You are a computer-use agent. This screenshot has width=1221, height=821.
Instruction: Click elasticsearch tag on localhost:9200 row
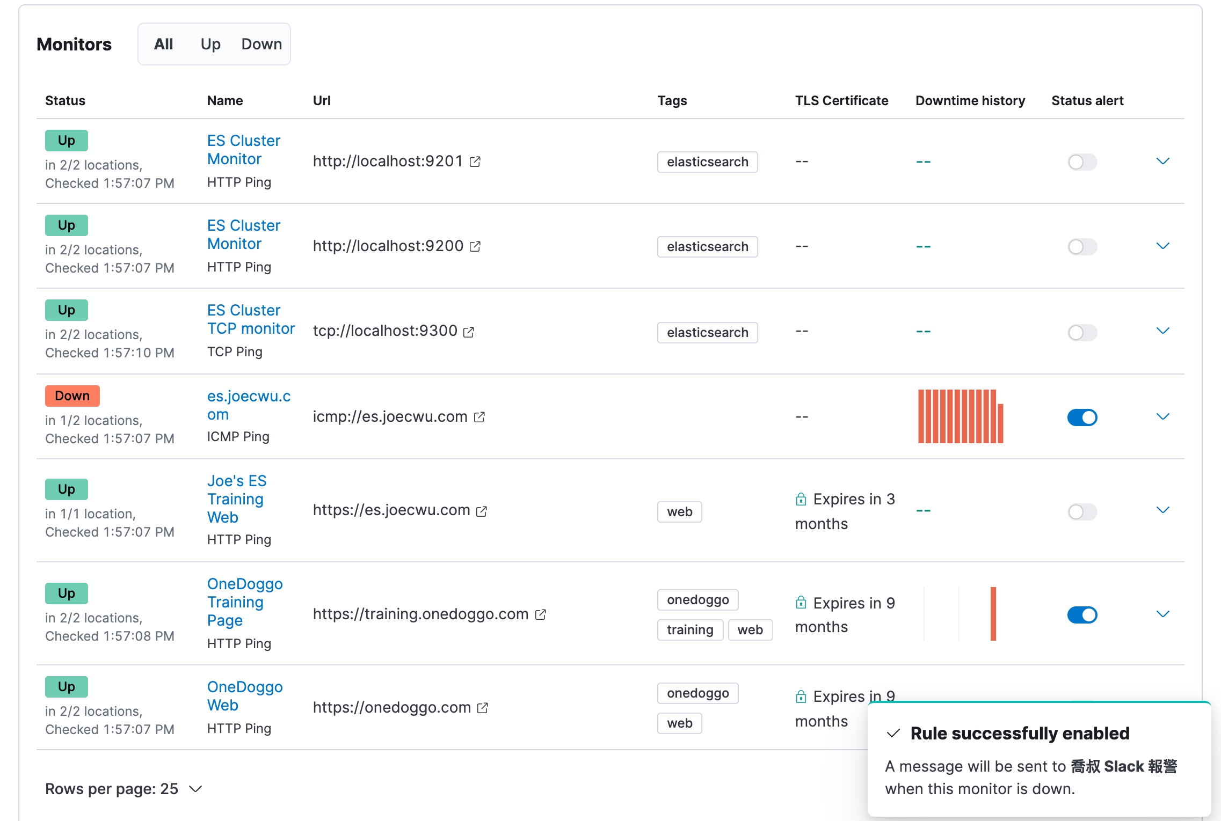[707, 247]
